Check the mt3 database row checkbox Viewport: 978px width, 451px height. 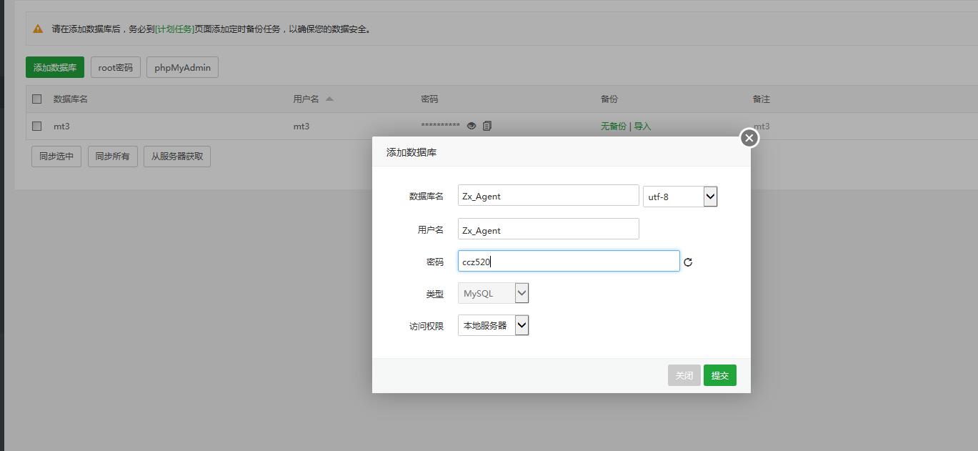(37, 126)
